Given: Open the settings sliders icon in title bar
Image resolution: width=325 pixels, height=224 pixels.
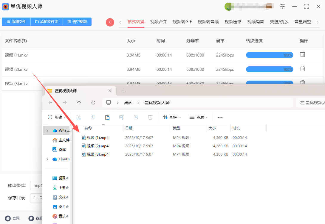Looking at the screenshot, I should [282, 7].
